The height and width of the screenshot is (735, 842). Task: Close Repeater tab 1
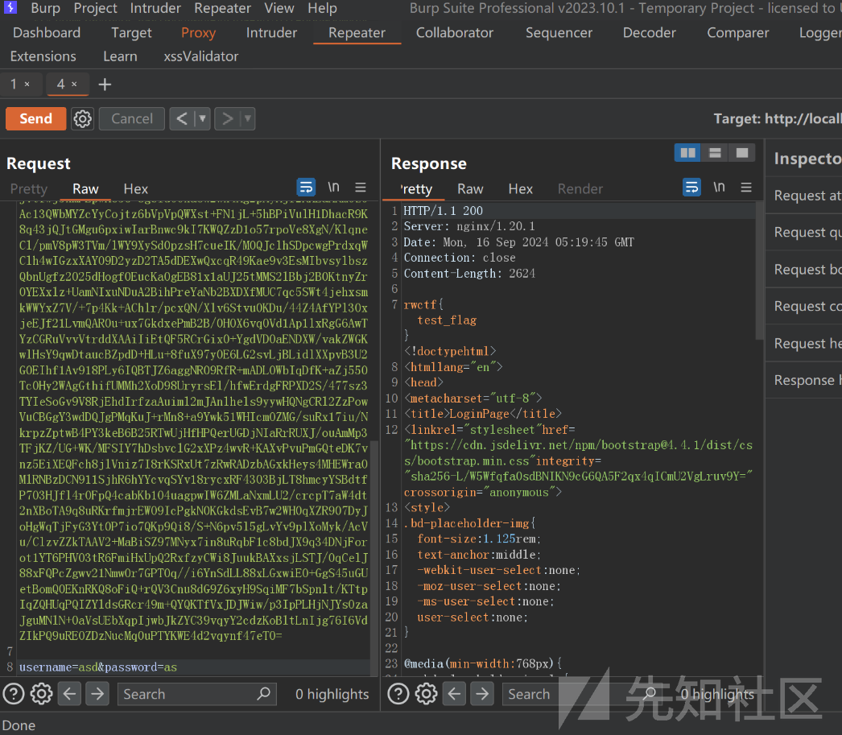pos(27,85)
